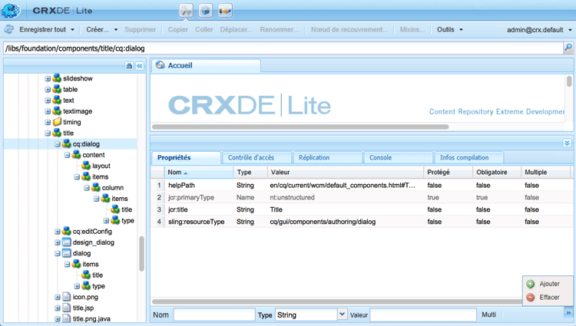The image size is (576, 326).
Task: Click the slideshow node icon
Action: point(57,78)
